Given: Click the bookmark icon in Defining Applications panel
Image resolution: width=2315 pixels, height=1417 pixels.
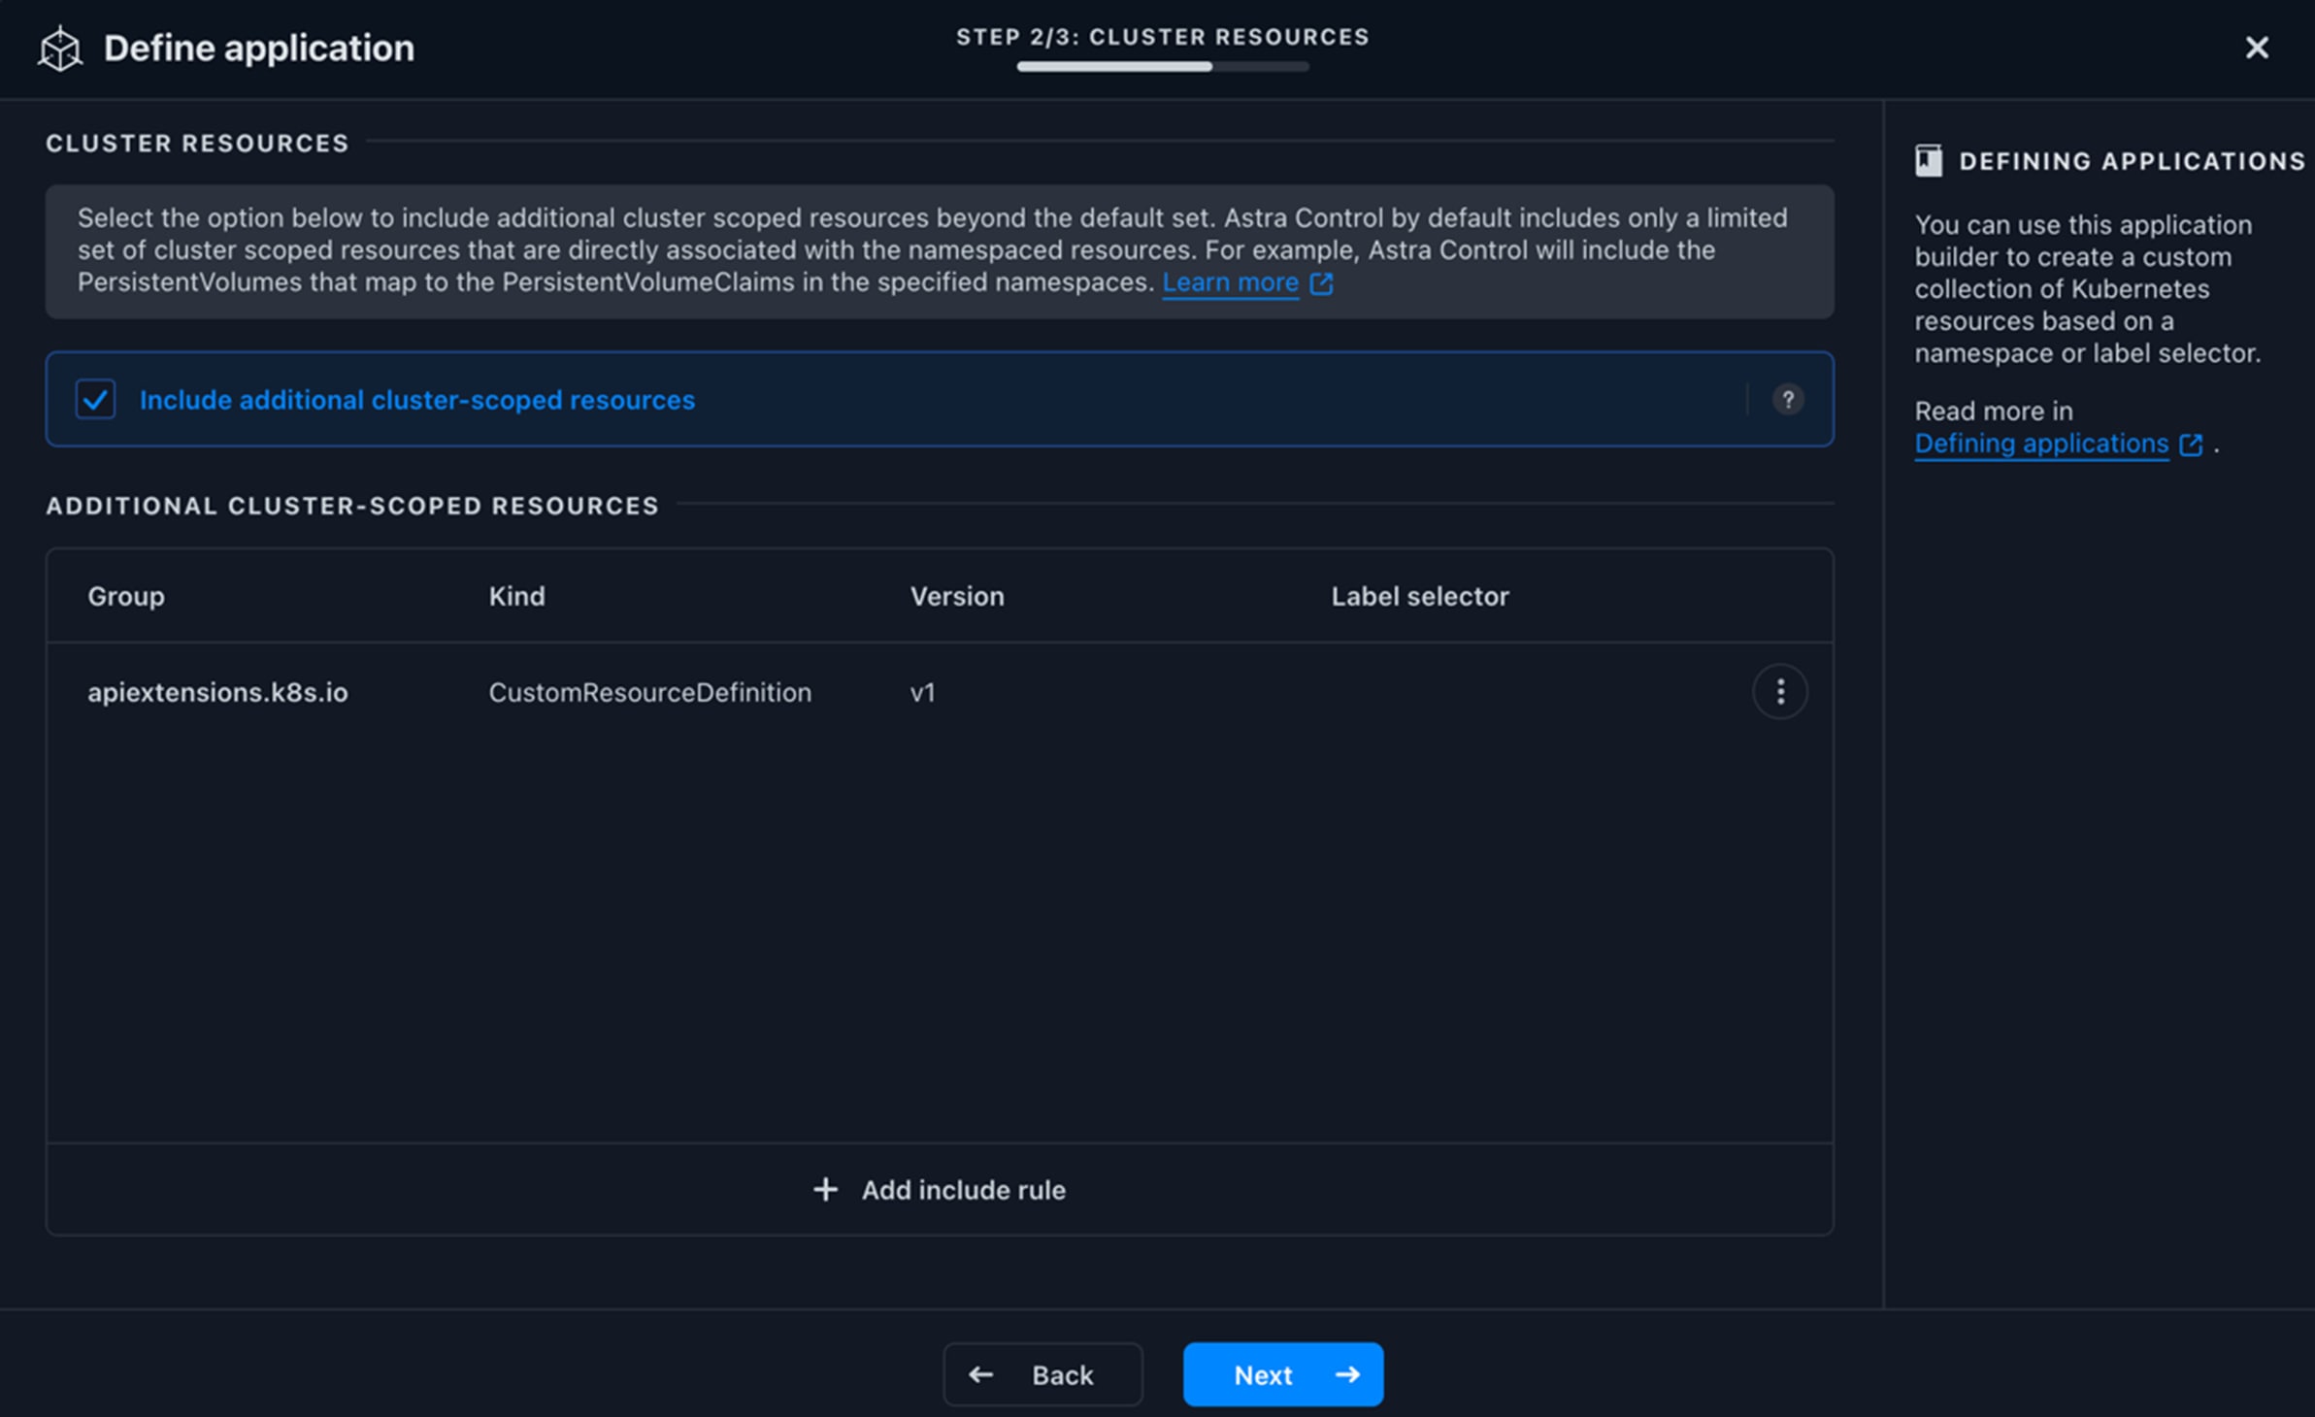Looking at the screenshot, I should (x=1929, y=161).
